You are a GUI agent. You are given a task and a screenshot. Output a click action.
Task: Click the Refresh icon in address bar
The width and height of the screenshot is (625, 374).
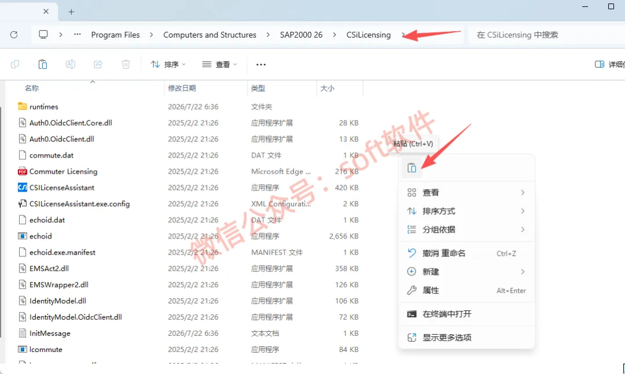point(14,35)
